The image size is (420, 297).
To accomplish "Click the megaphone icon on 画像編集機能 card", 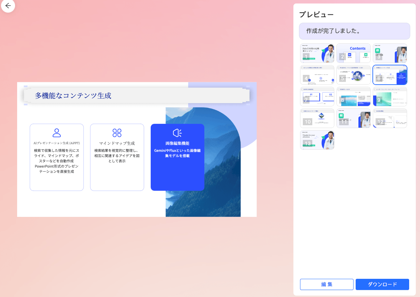I will 177,133.
